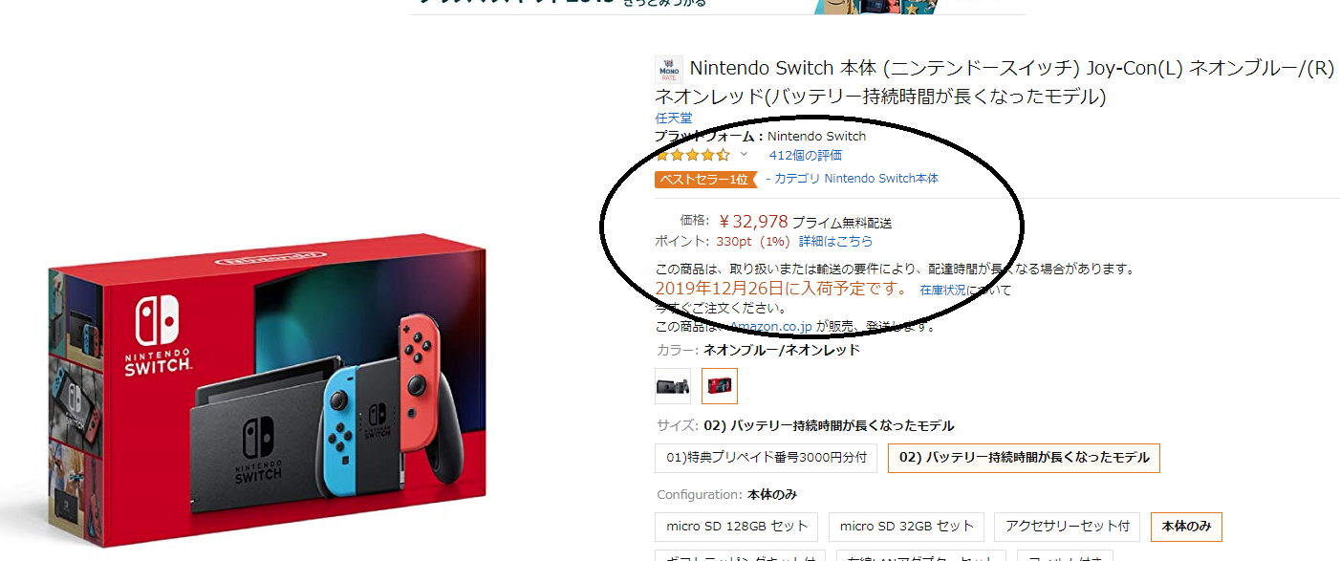Select micro SD 32GB セット configuration
The height and width of the screenshot is (561, 1340).
907,527
